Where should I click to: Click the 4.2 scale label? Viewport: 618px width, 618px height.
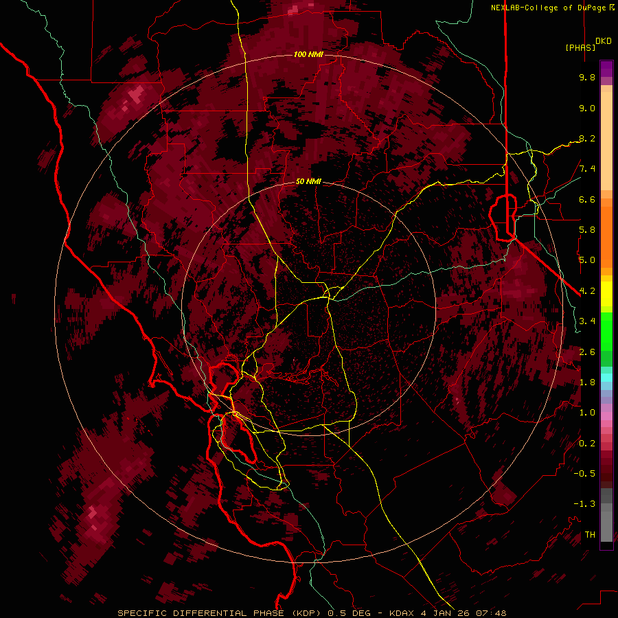587,291
